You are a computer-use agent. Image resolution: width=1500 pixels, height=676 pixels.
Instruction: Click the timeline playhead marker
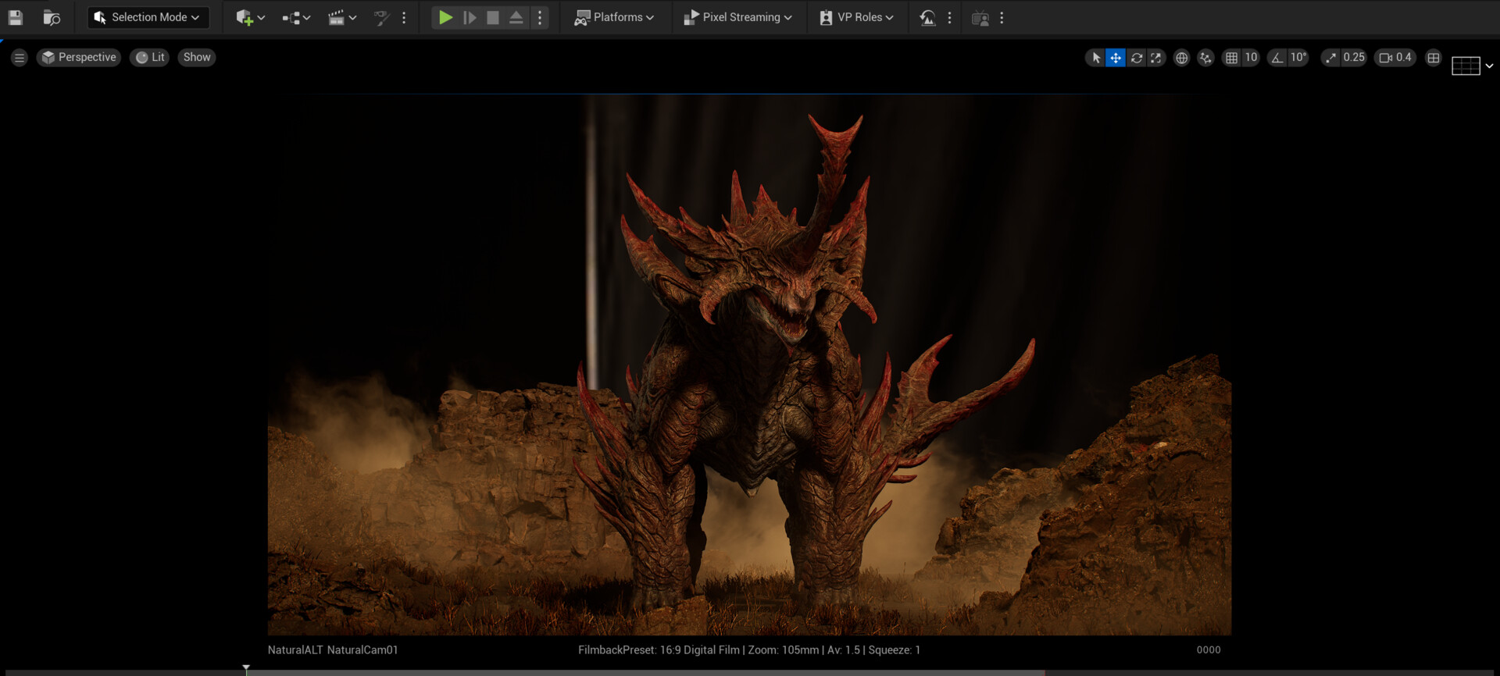[246, 669]
